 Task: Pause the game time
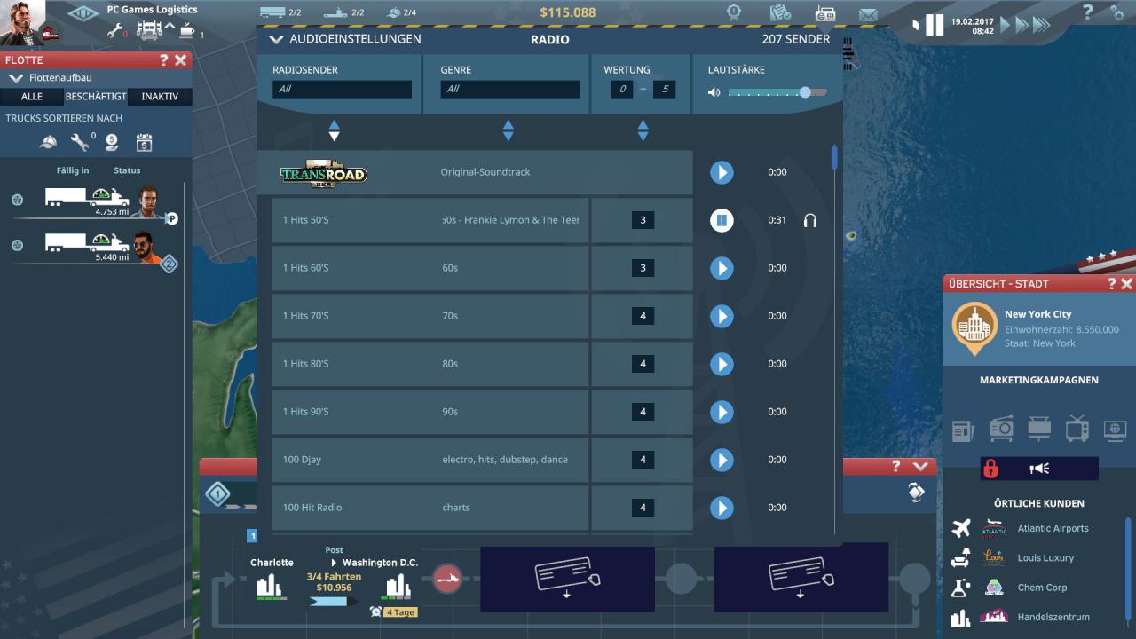point(934,24)
